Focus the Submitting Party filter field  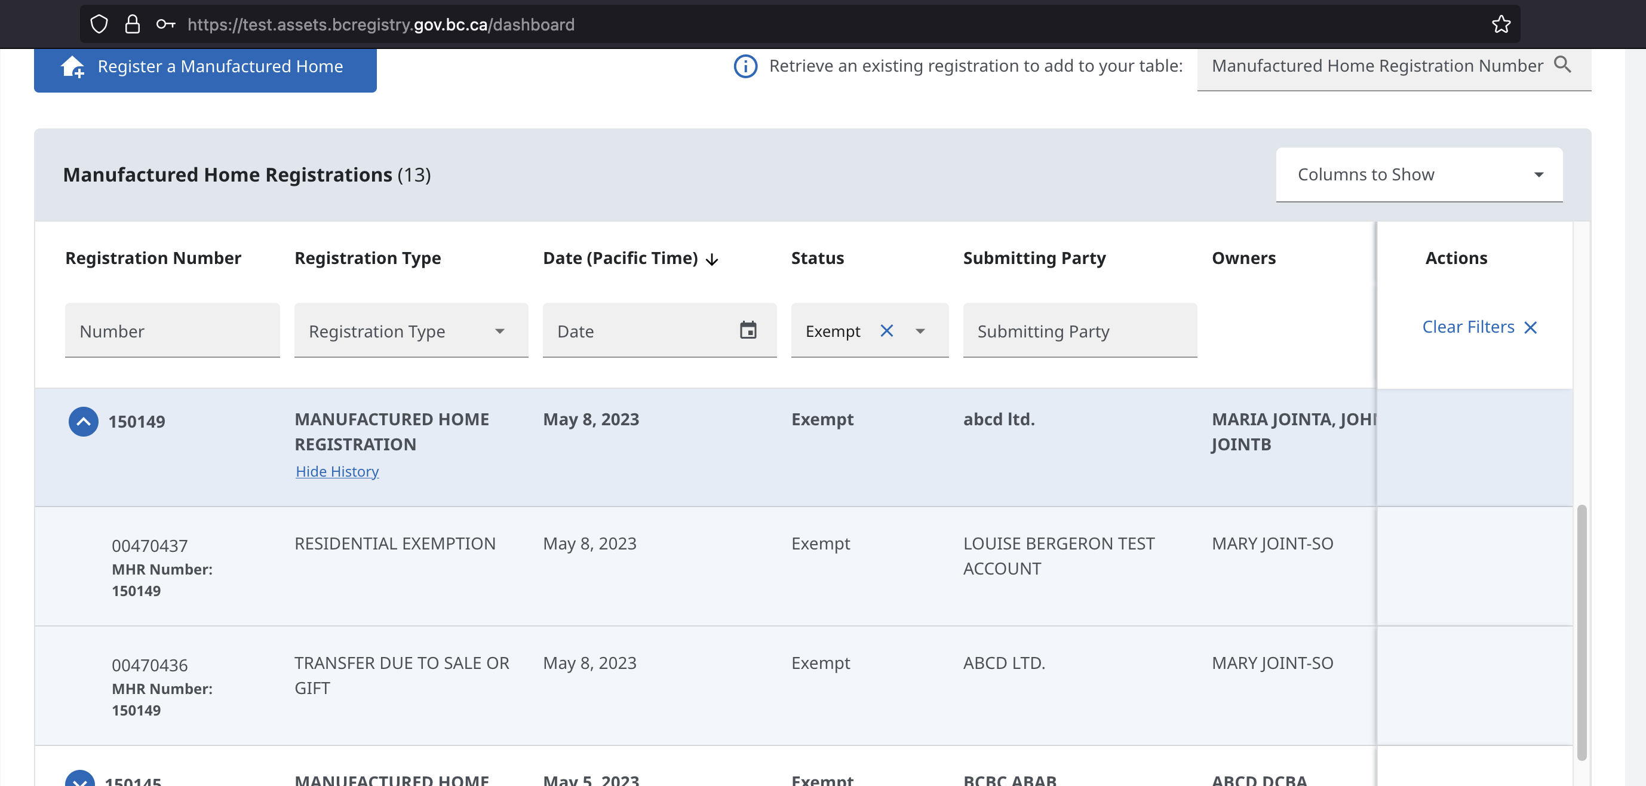[x=1079, y=330]
